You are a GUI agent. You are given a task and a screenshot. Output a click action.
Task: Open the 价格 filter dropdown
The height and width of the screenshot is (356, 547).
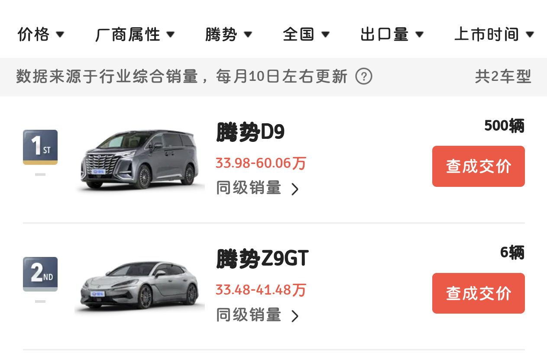(41, 34)
